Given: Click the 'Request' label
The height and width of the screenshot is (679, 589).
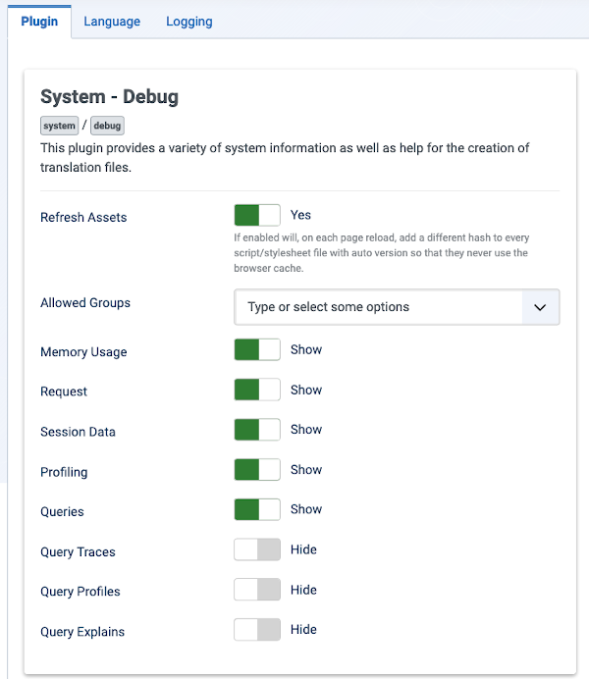Looking at the screenshot, I should [64, 392].
